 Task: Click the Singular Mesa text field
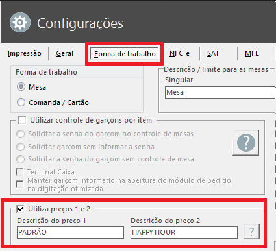pos(220,93)
